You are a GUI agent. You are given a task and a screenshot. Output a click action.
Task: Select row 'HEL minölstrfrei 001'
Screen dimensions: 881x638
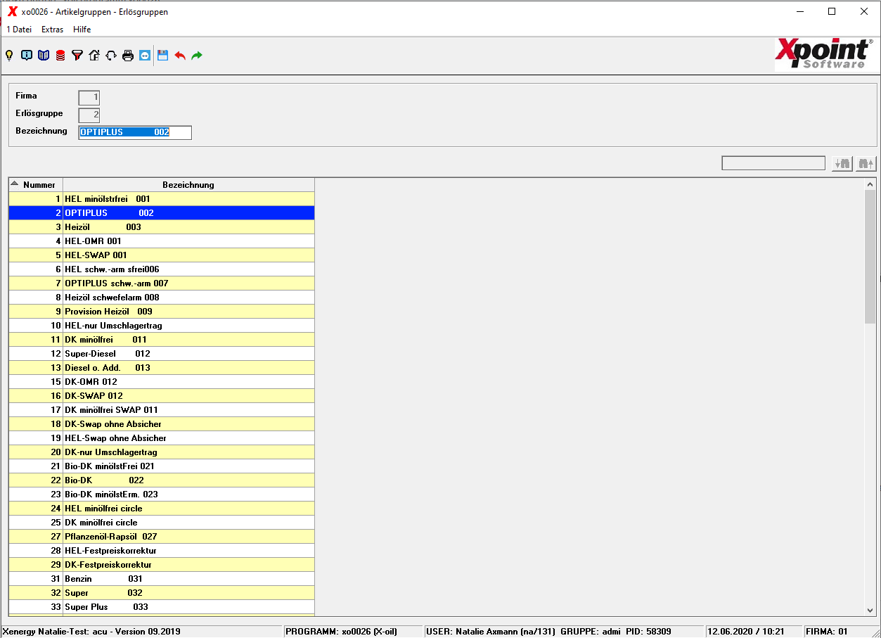pos(162,199)
